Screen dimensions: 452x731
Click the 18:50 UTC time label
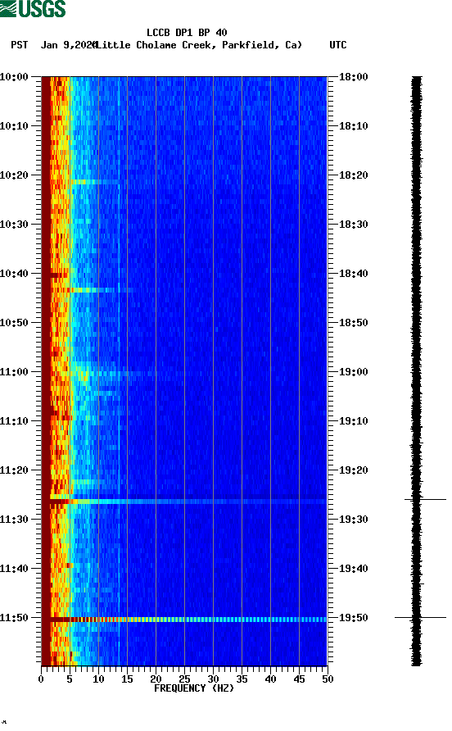(353, 323)
